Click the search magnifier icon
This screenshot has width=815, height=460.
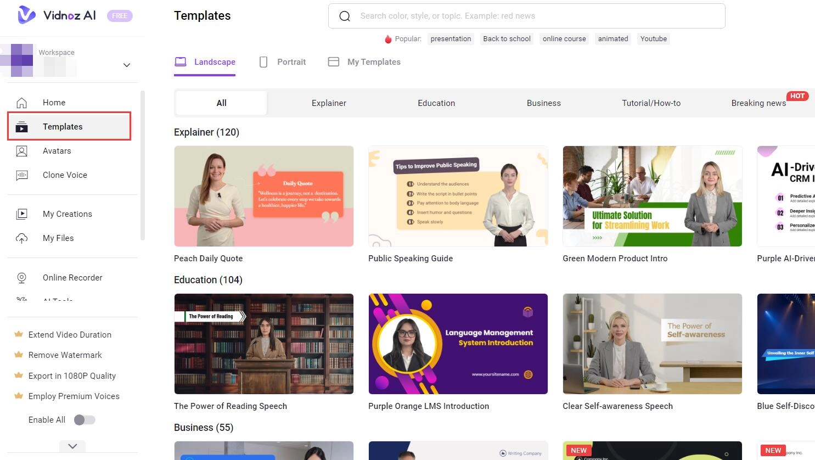coord(345,16)
